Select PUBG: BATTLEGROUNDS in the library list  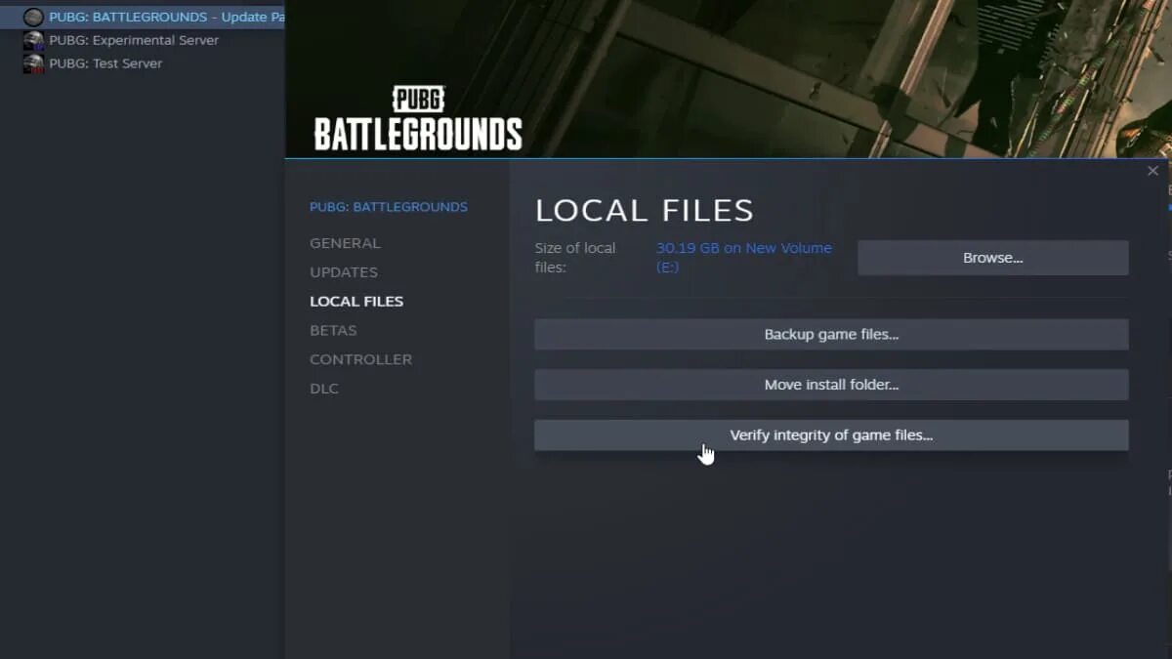[143, 17]
